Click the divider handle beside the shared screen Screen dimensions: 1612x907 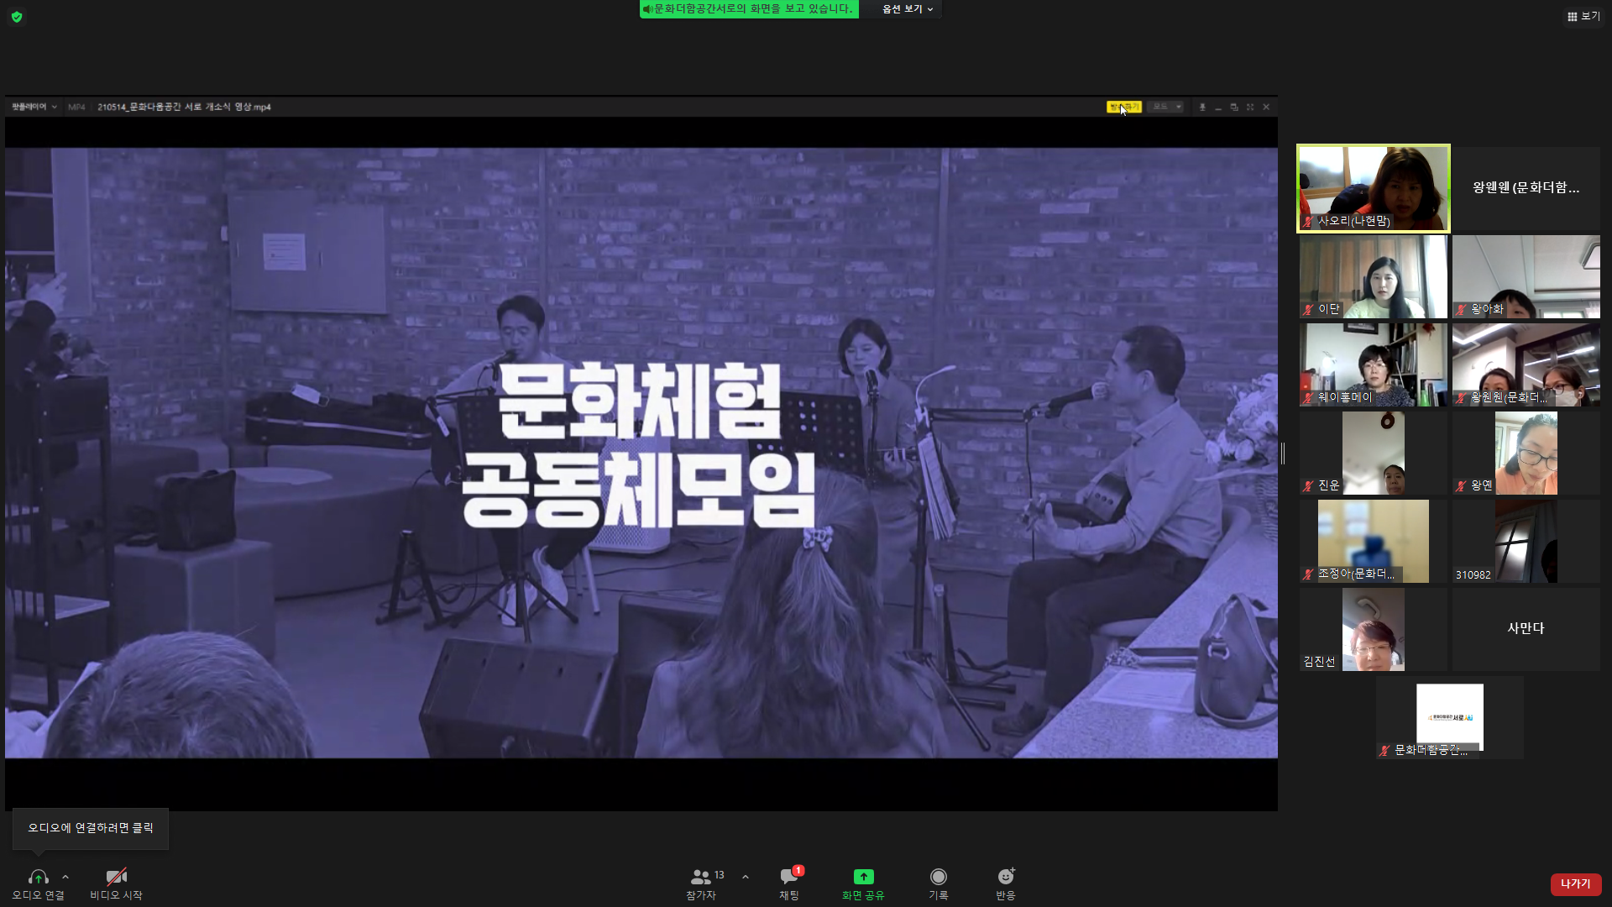coord(1283,453)
